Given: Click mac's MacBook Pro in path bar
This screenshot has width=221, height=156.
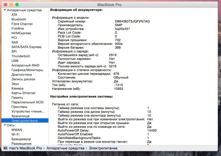Looking at the screenshot, I should pyautogui.click(x=25, y=148).
